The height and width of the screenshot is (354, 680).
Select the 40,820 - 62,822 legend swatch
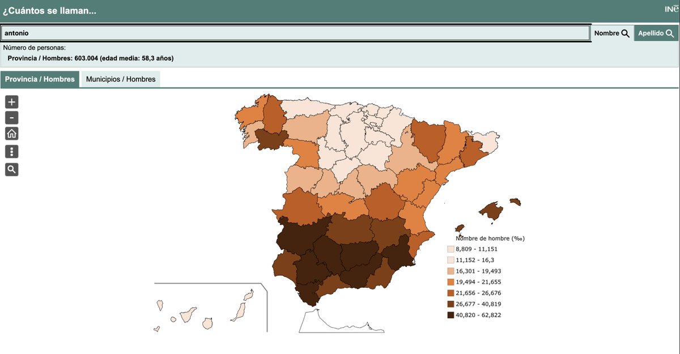click(450, 315)
